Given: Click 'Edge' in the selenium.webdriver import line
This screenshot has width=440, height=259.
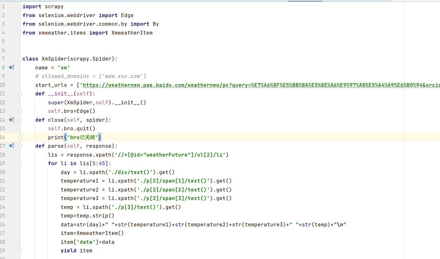Looking at the screenshot, I should (127, 15).
